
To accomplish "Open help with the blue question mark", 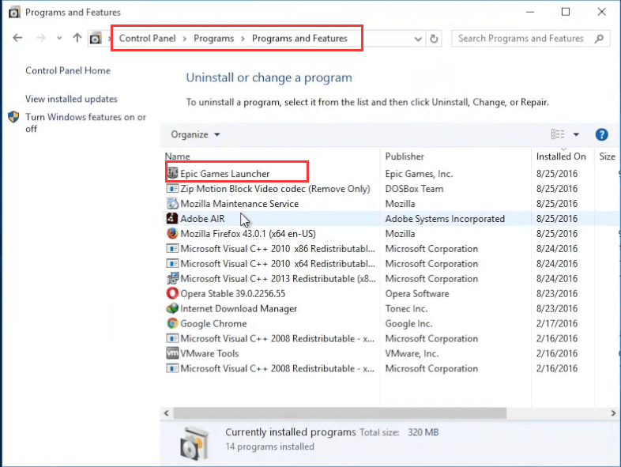I will (x=601, y=135).
